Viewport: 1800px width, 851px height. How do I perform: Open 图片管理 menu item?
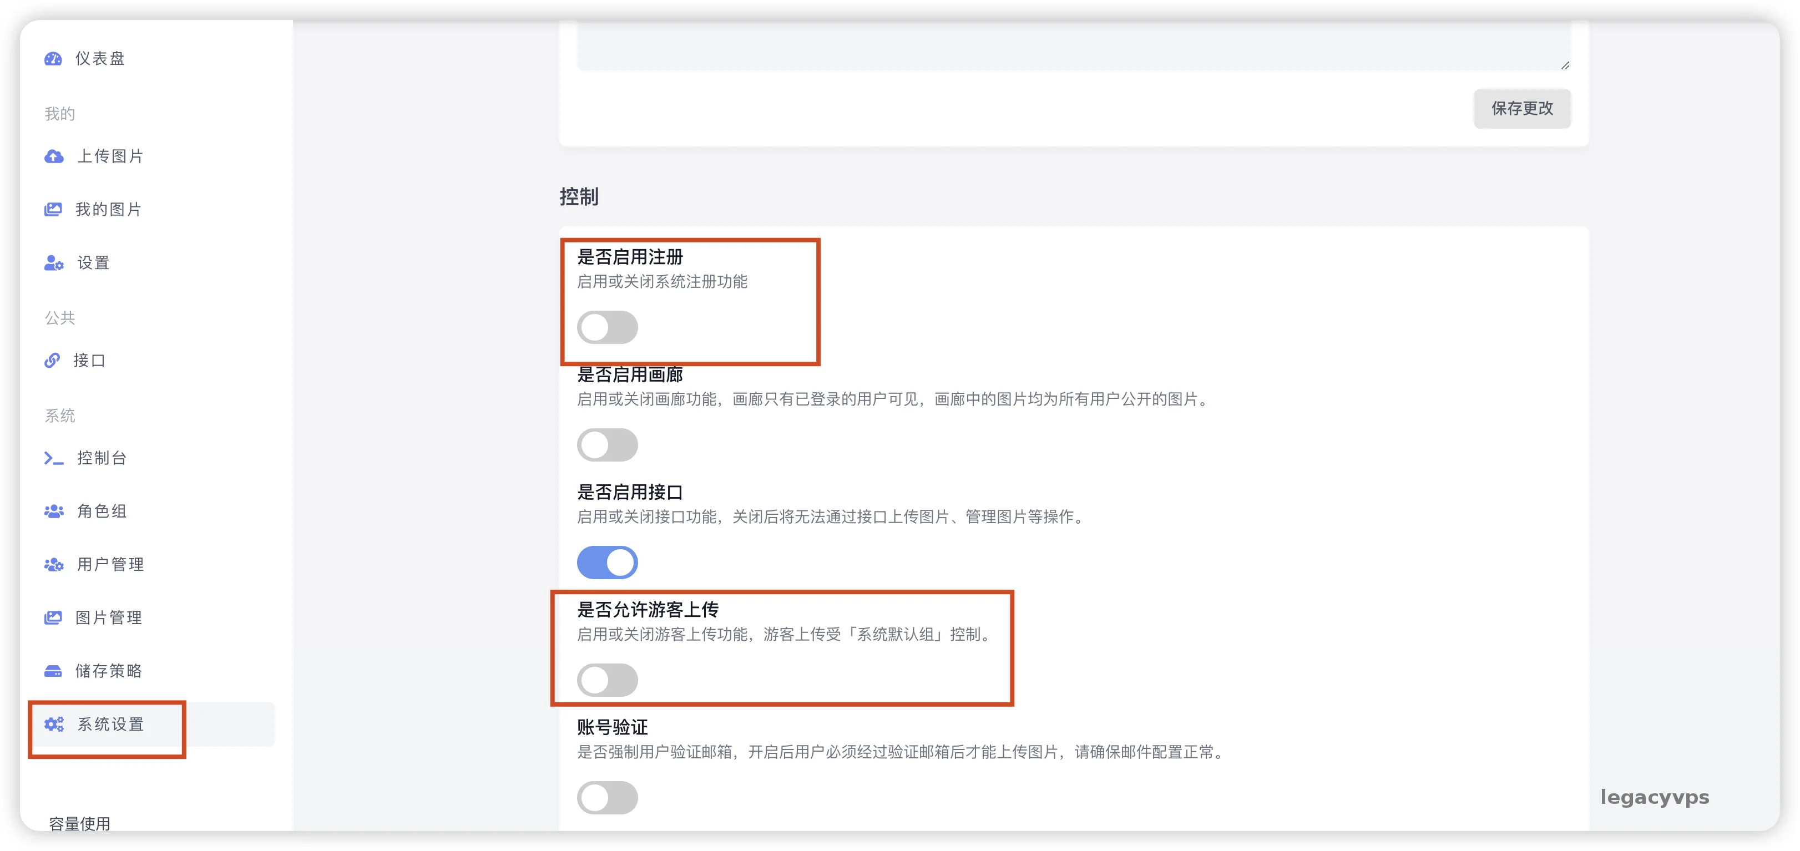(109, 617)
